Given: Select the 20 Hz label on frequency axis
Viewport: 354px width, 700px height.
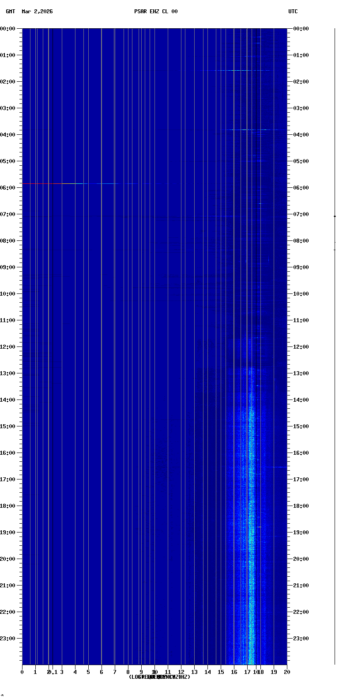Looking at the screenshot, I should click(287, 672).
